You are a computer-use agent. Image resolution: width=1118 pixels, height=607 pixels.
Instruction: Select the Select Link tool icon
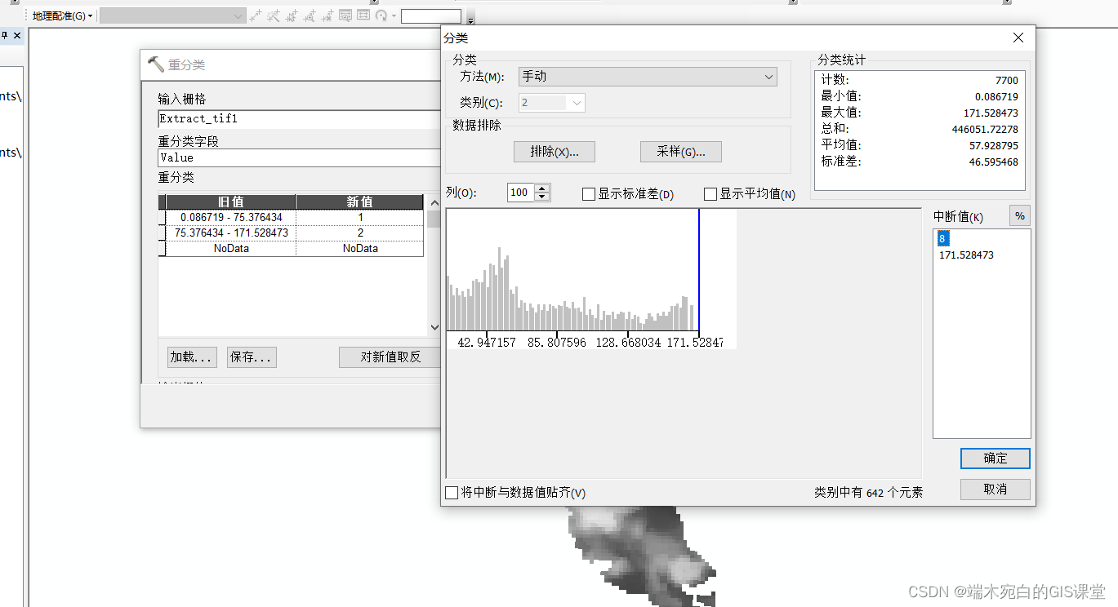[292, 16]
